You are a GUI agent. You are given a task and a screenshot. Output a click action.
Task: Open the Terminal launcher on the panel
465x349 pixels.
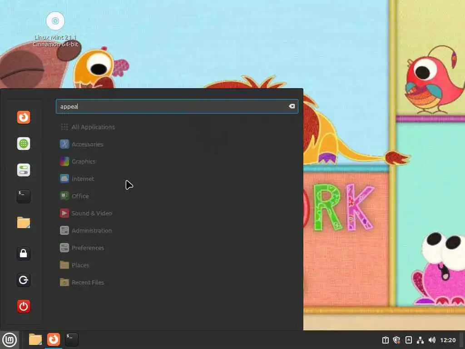pyautogui.click(x=71, y=339)
